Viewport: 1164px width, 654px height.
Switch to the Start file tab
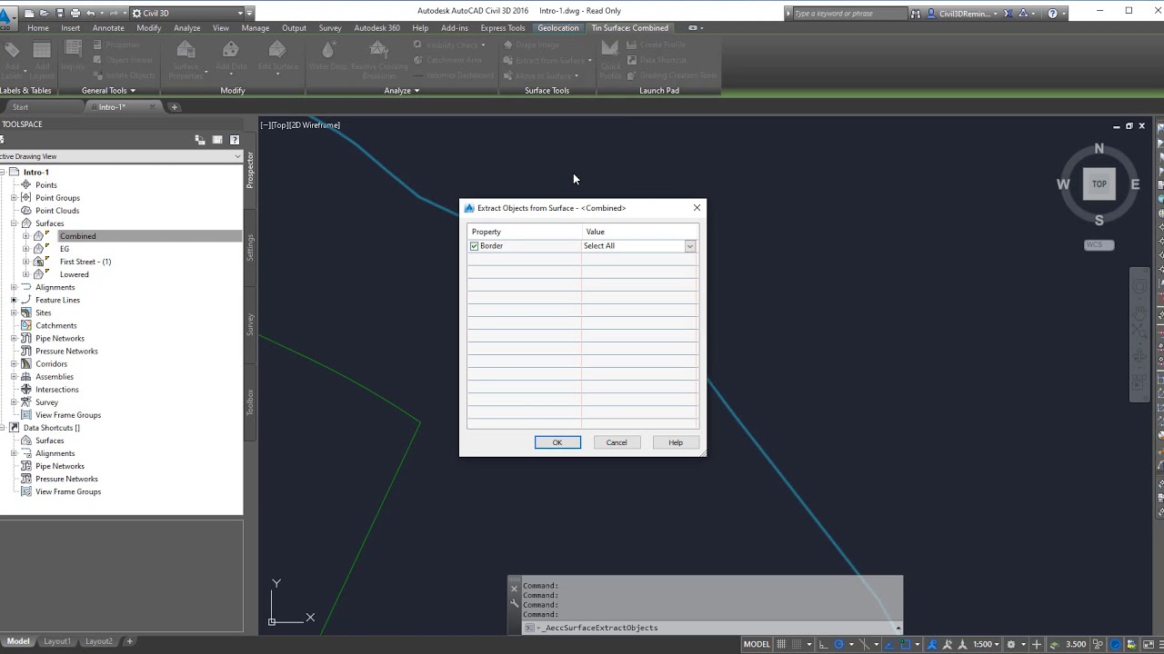pos(20,107)
